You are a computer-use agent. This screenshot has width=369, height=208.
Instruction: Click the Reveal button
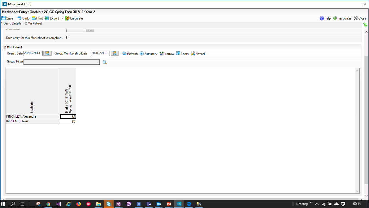click(x=198, y=54)
